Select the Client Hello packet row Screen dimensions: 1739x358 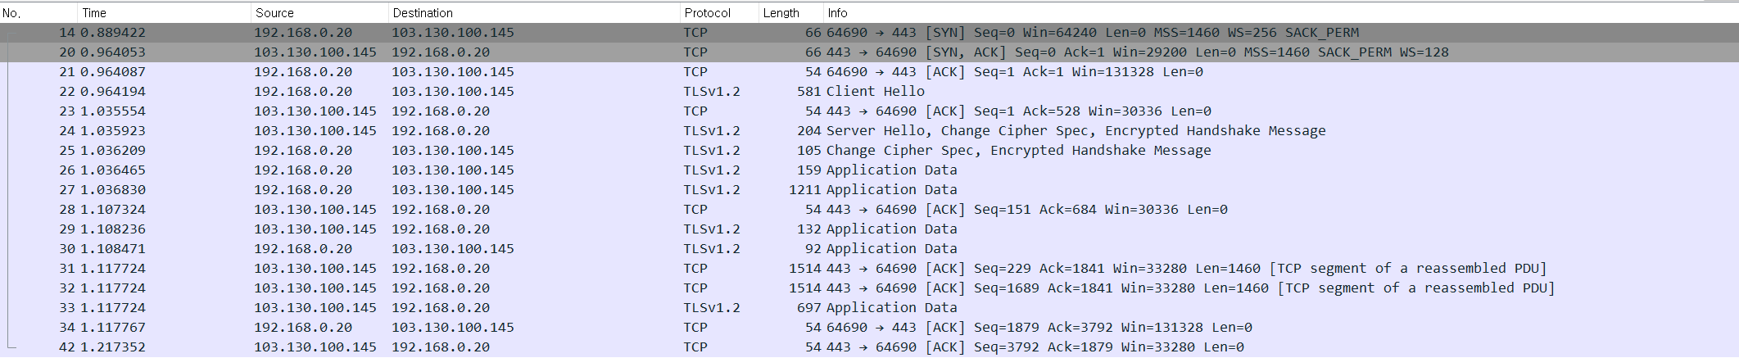coord(869,92)
